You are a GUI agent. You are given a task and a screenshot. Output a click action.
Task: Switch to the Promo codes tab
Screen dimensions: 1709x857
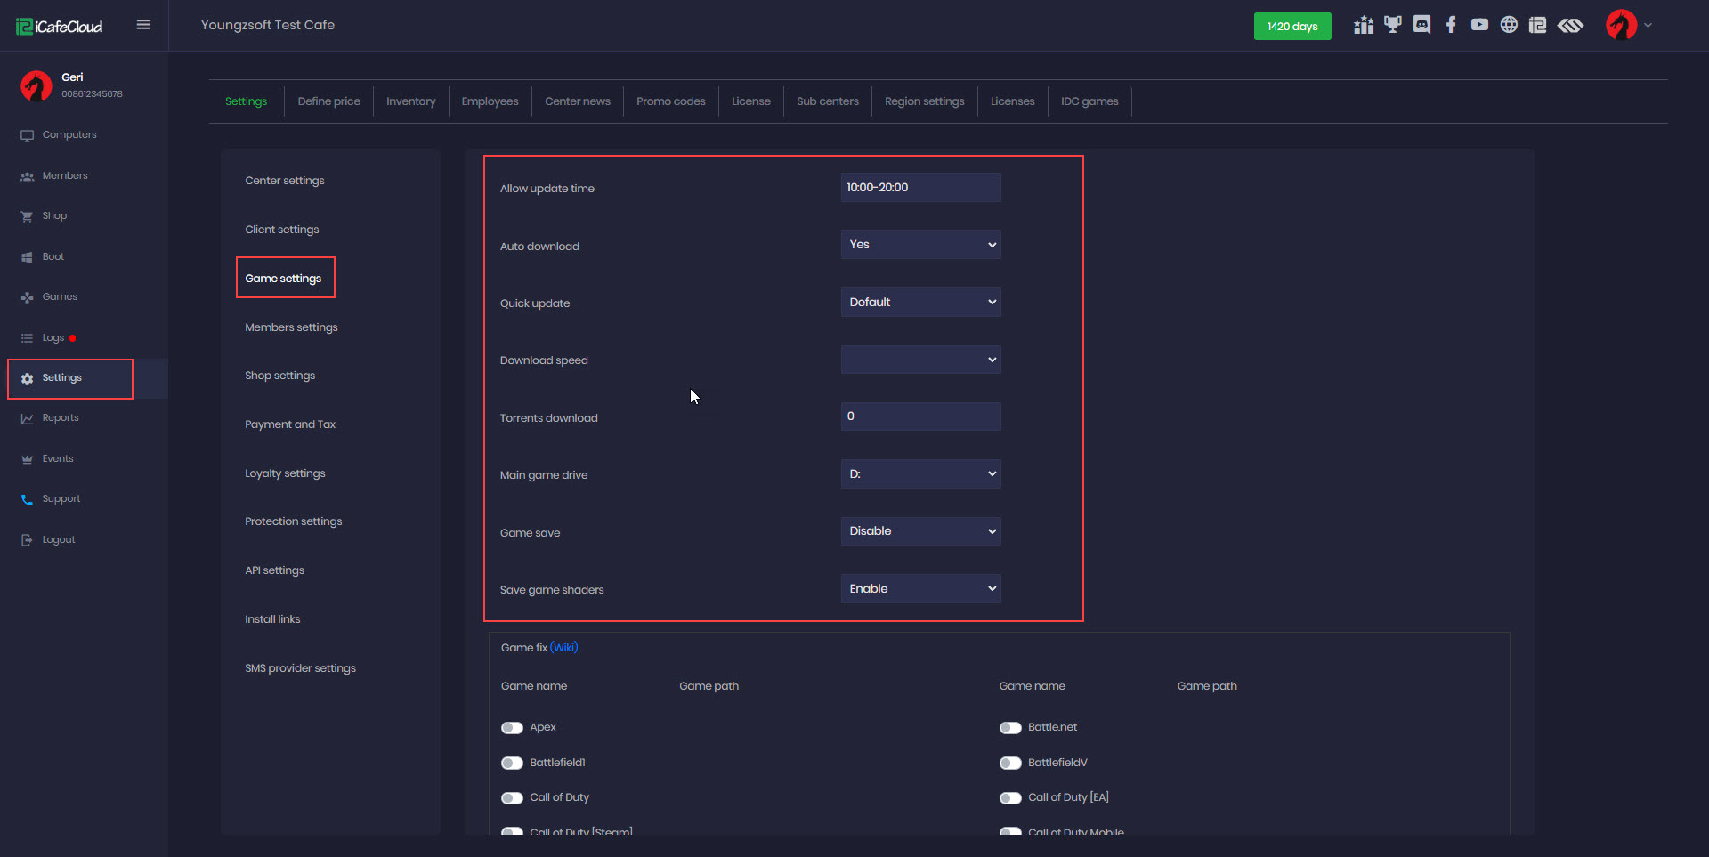tap(670, 101)
